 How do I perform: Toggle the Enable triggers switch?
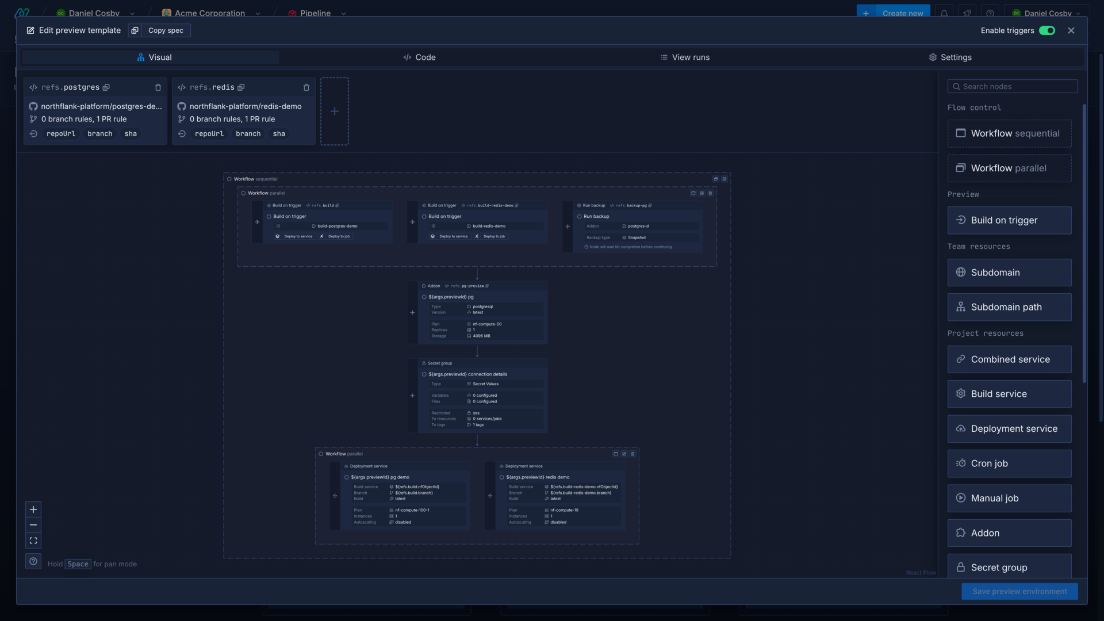tap(1047, 30)
